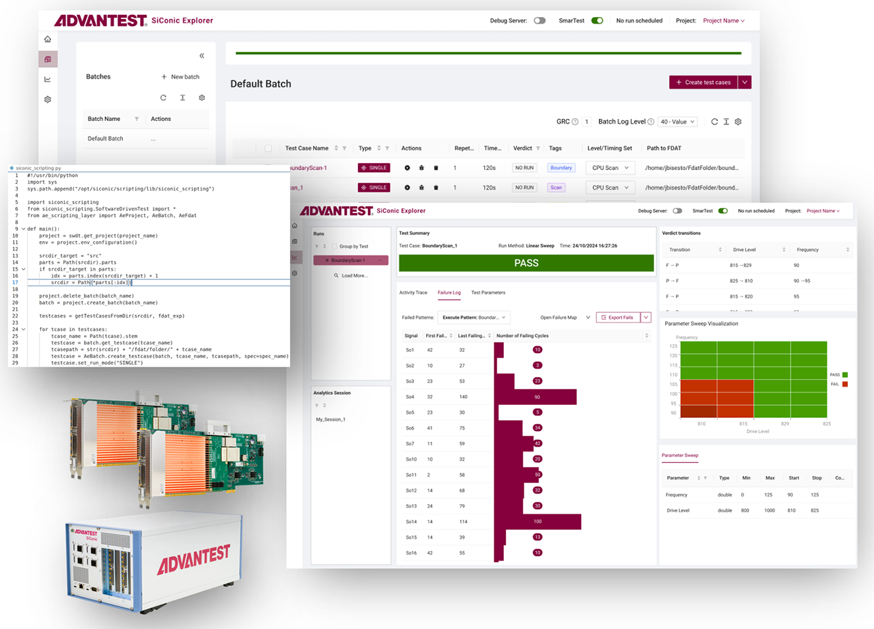Viewport: 874px width, 629px height.
Task: Filter the Runs list
Action: tap(316, 246)
